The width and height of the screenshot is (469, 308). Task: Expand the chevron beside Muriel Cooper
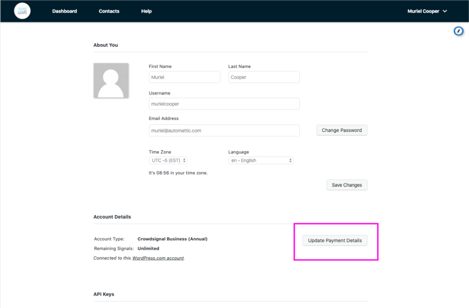click(x=445, y=11)
